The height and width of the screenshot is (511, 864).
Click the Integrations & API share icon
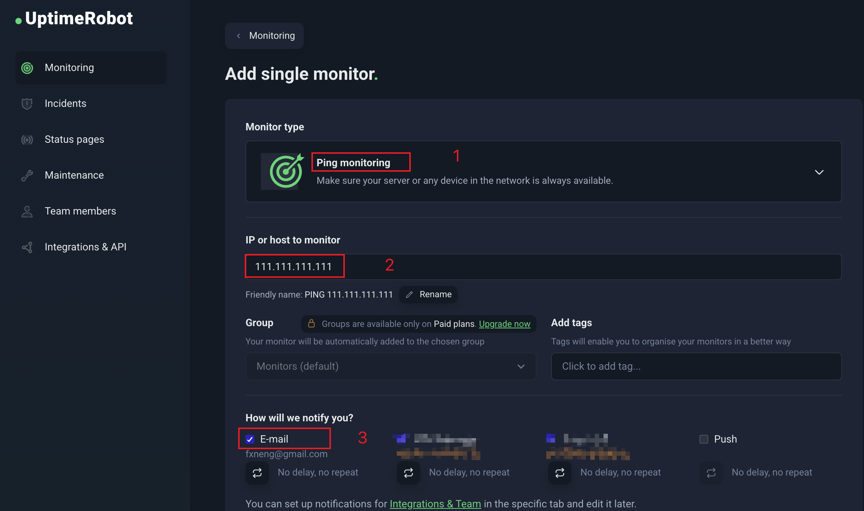[x=27, y=247]
